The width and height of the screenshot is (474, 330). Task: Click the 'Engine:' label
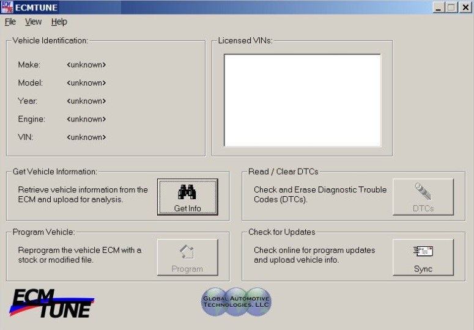(31, 119)
